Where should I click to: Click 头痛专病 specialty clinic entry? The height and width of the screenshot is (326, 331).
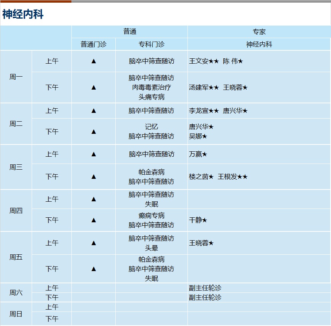151,97
